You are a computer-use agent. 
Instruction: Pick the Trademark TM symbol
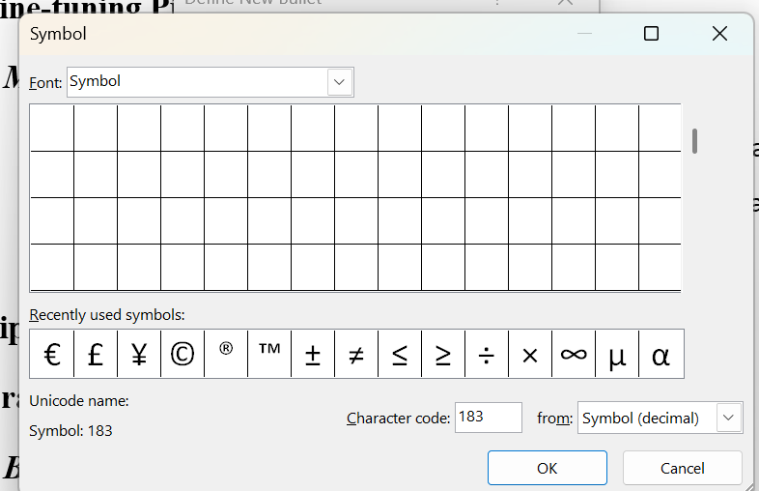click(269, 354)
